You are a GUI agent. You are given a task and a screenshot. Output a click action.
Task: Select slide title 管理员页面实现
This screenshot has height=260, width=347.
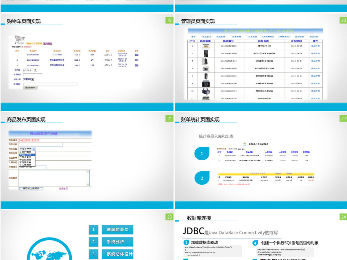pyautogui.click(x=198, y=21)
